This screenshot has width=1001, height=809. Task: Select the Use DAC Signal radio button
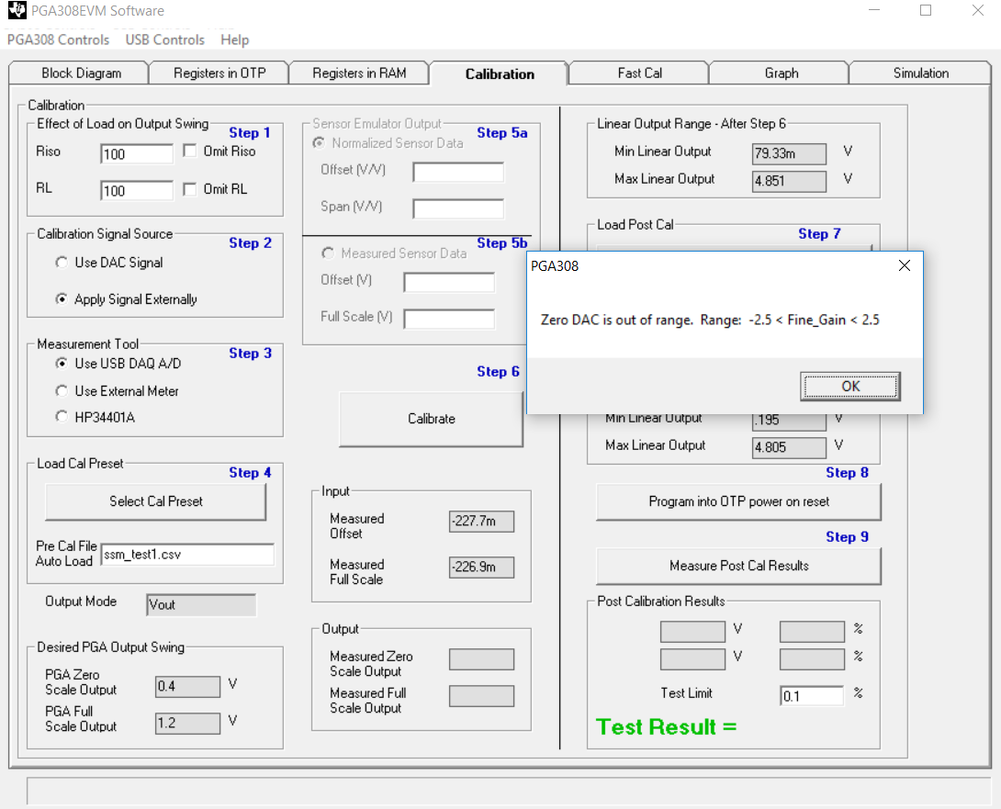[x=62, y=263]
